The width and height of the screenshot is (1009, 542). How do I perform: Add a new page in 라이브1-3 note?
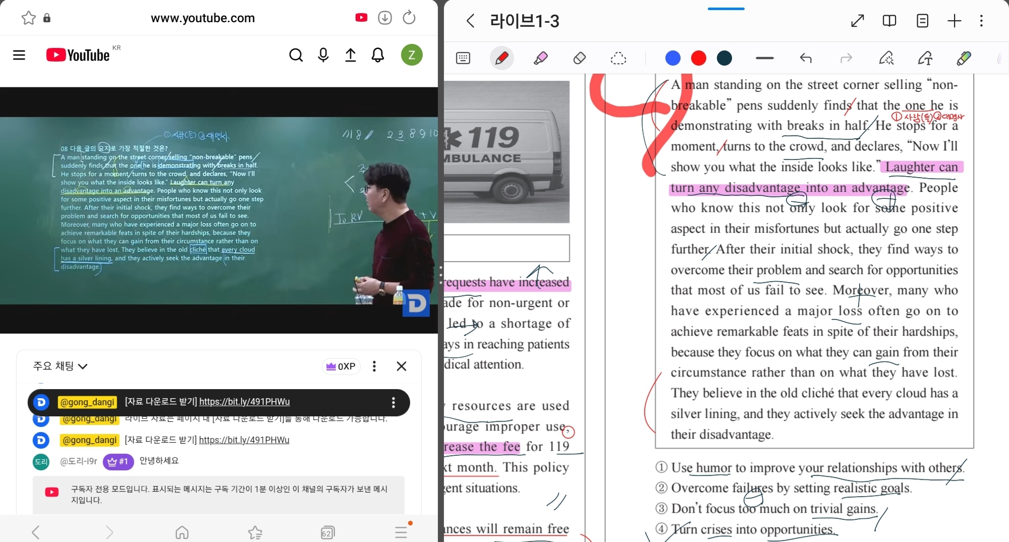[x=954, y=21]
